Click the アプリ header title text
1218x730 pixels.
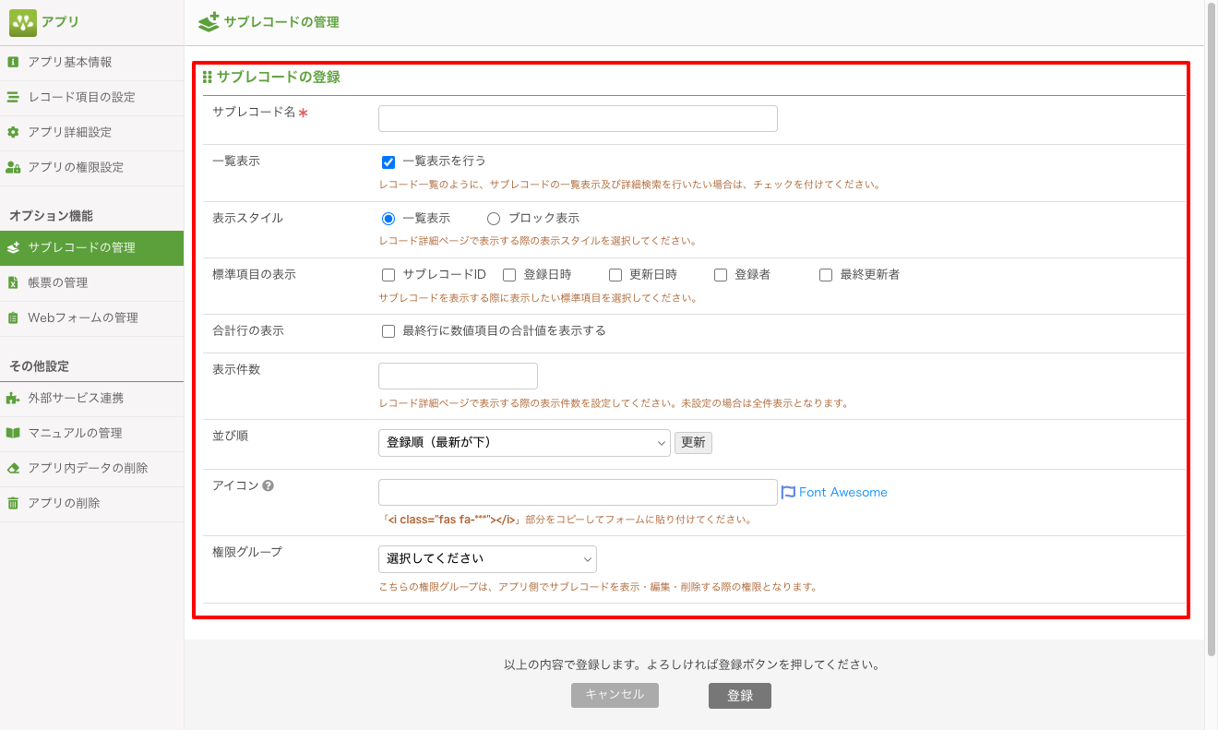coord(60,22)
